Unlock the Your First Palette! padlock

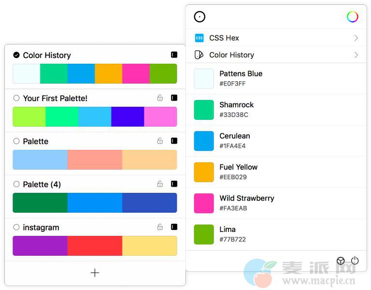pyautogui.click(x=160, y=98)
